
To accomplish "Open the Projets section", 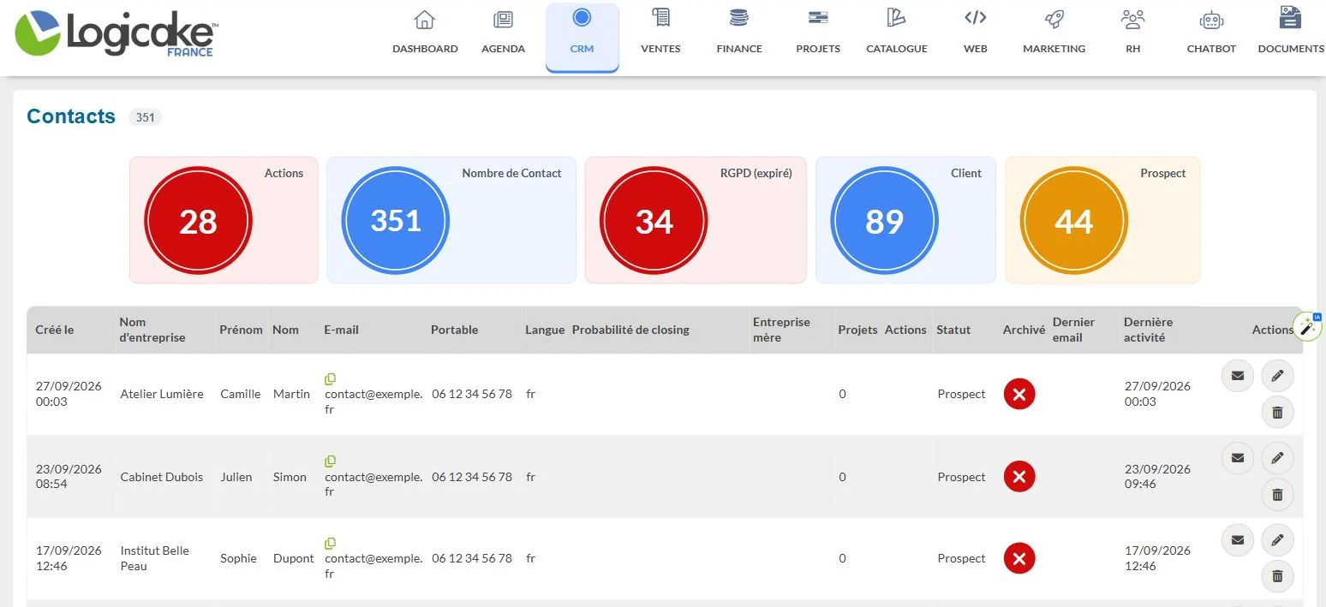I will (818, 33).
